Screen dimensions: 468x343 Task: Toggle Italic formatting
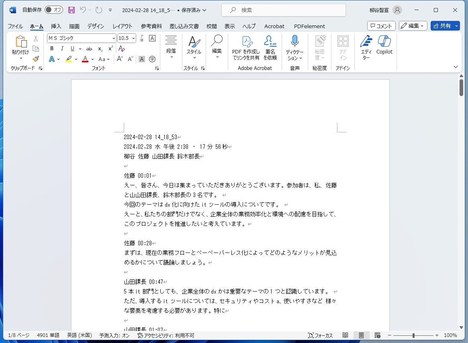(62, 49)
